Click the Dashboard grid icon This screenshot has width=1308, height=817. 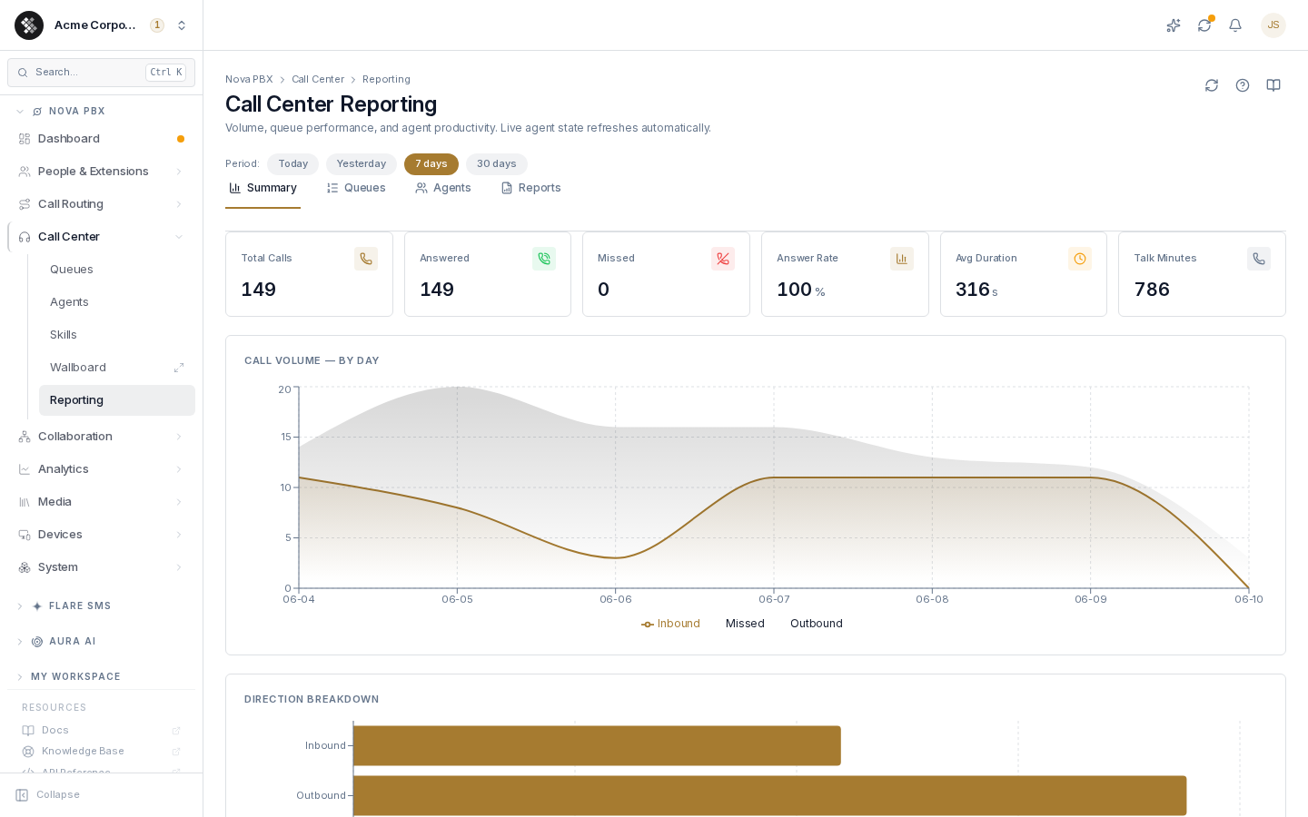pos(25,139)
